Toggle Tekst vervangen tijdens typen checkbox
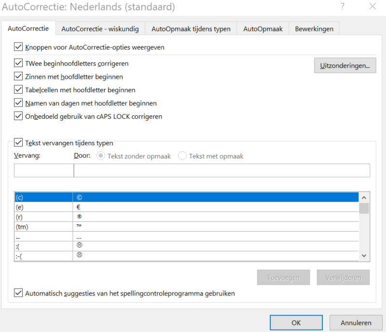386x332 pixels. click(19, 143)
